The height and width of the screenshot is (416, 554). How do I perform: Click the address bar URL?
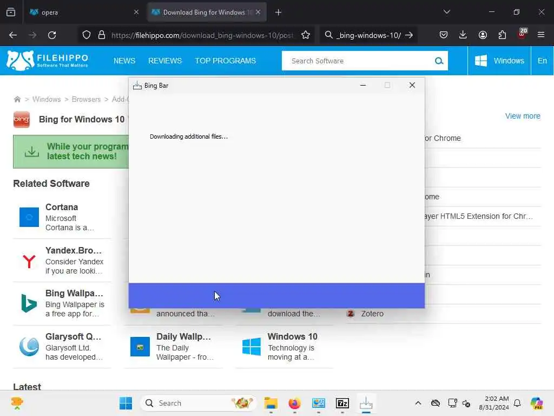tap(202, 35)
